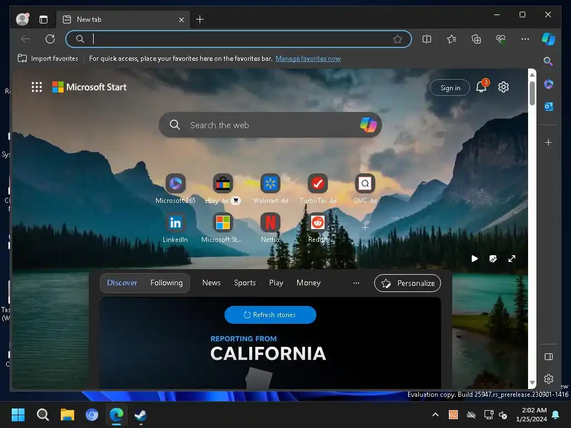571x428 pixels.
Task: Open Copilot in the Edge toolbar
Action: [549, 39]
